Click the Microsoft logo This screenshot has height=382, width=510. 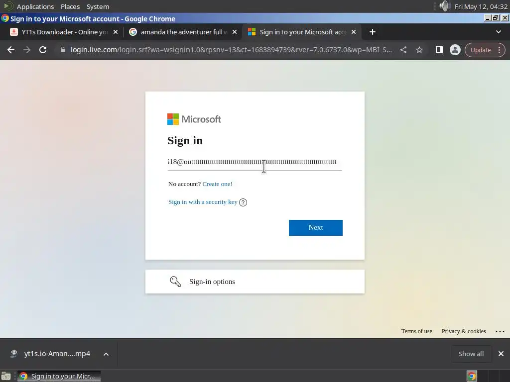pyautogui.click(x=194, y=119)
